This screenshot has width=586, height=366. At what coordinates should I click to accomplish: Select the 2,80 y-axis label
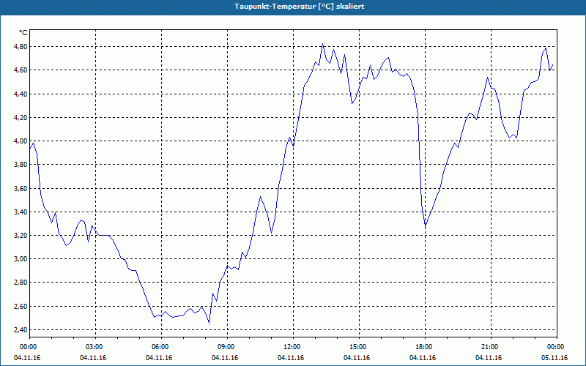click(x=21, y=283)
